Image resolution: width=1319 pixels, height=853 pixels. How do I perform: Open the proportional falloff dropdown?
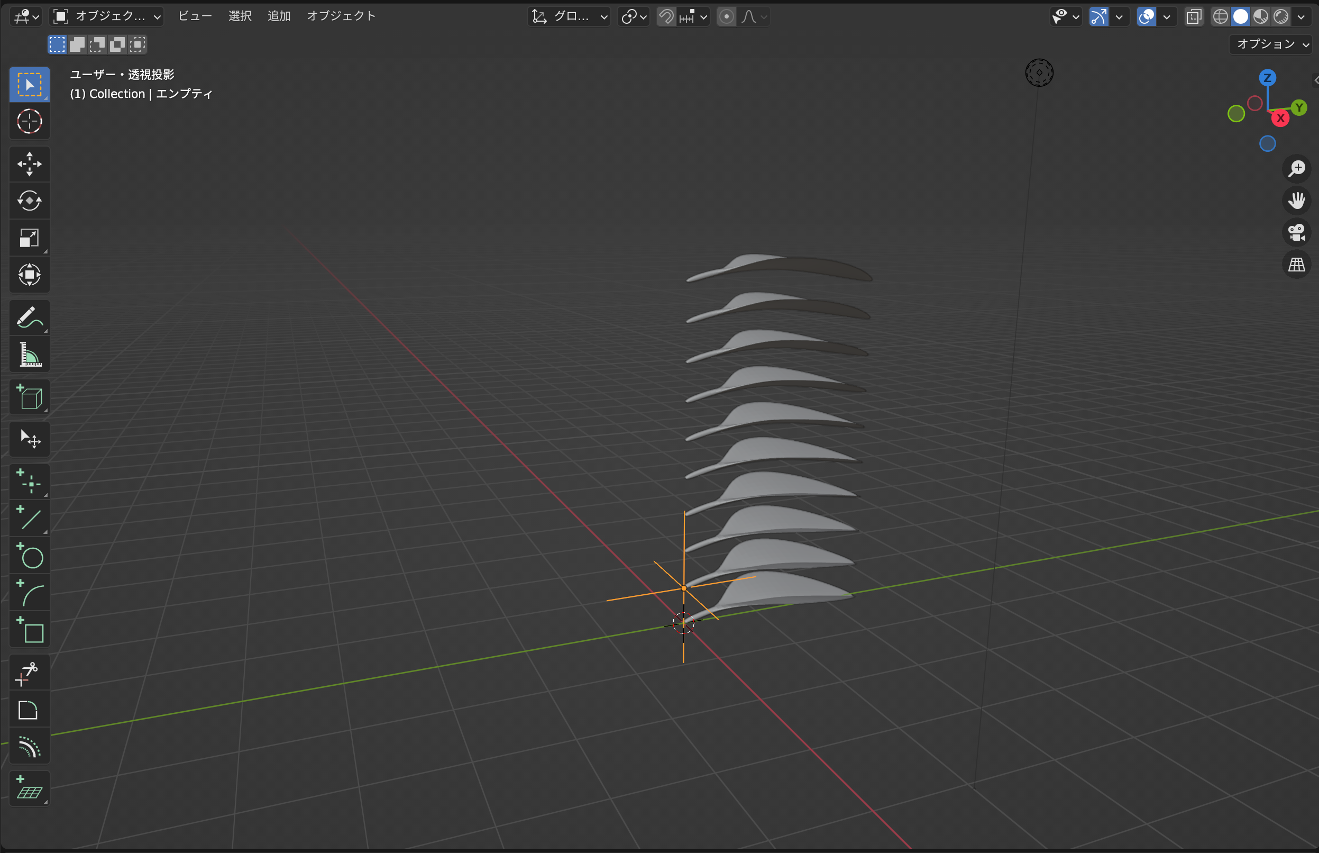tap(754, 16)
